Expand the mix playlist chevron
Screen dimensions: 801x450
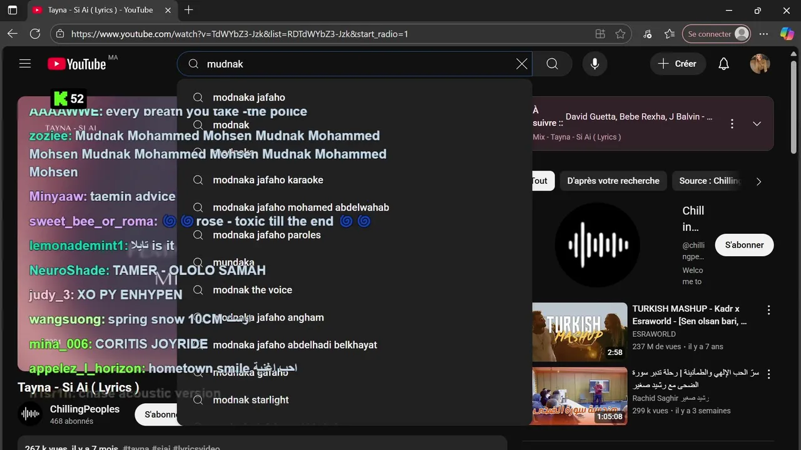click(x=757, y=124)
